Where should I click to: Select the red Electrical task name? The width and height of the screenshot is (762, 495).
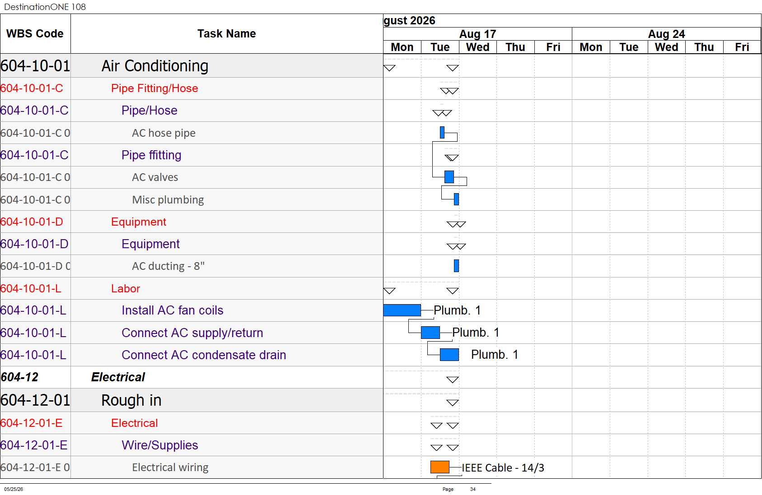135,423
